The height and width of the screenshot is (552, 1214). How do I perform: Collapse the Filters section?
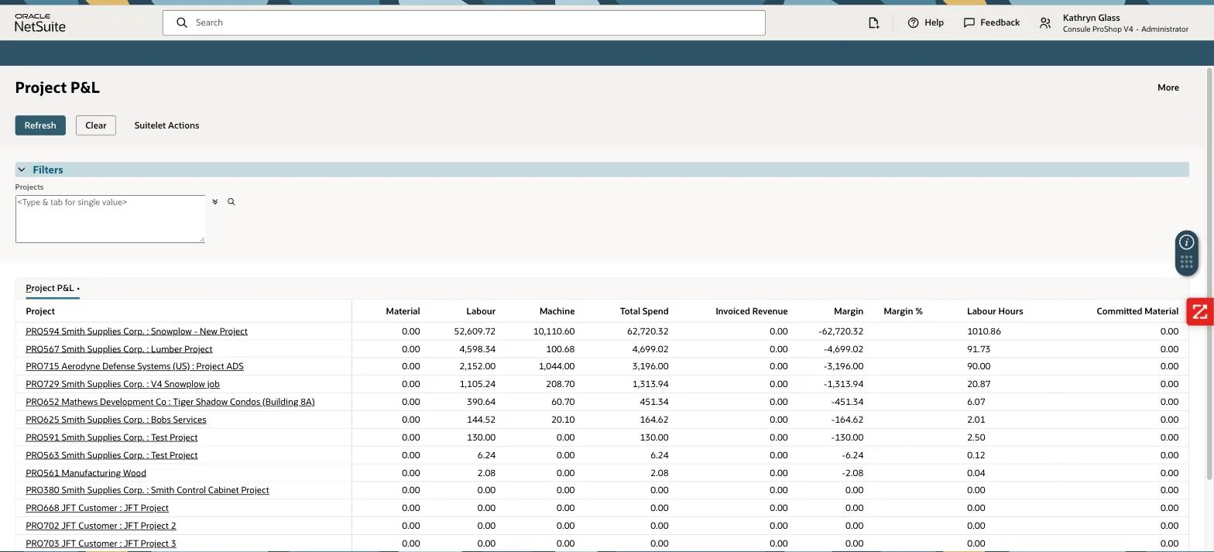tap(22, 170)
